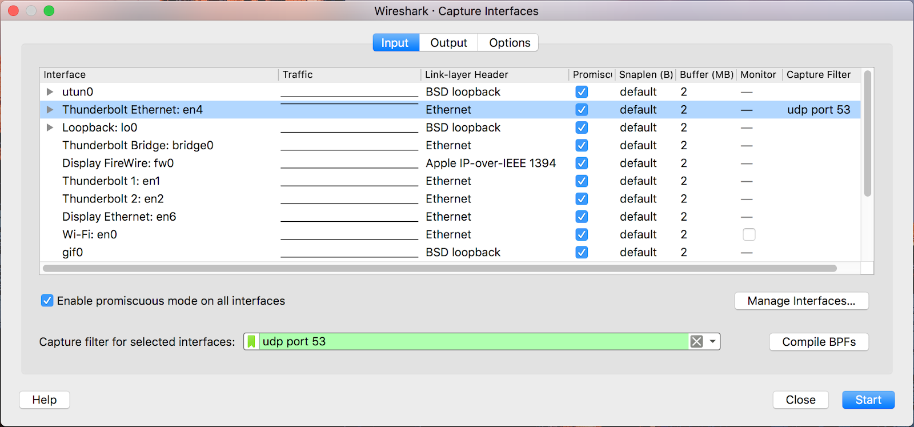Toggle Enable promiscuous mode on all interfaces
914x427 pixels.
coord(47,301)
